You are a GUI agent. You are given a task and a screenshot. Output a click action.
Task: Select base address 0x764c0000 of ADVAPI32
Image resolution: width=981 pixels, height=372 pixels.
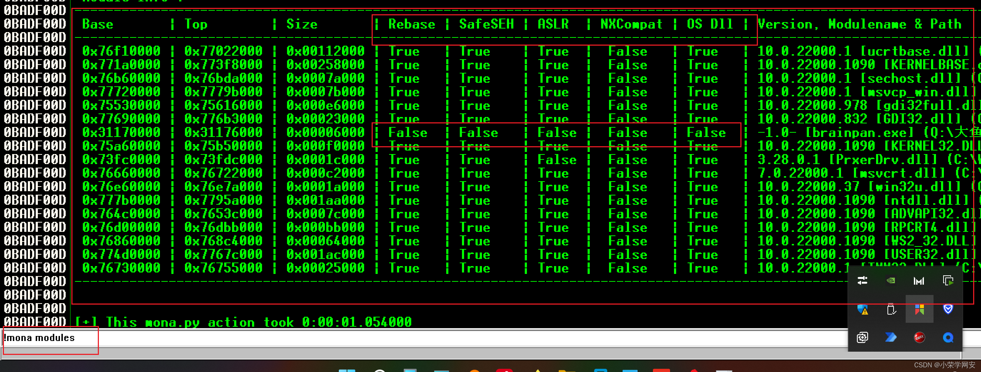pyautogui.click(x=121, y=214)
